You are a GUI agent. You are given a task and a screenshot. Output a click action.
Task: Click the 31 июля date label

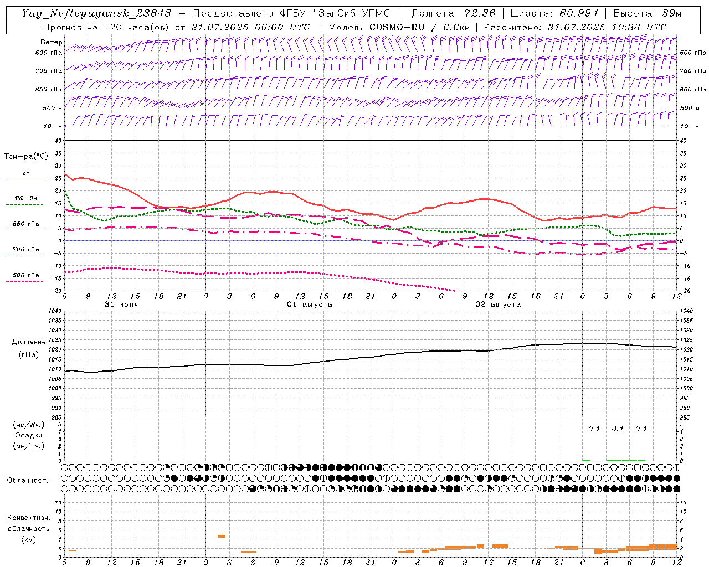pos(121,305)
